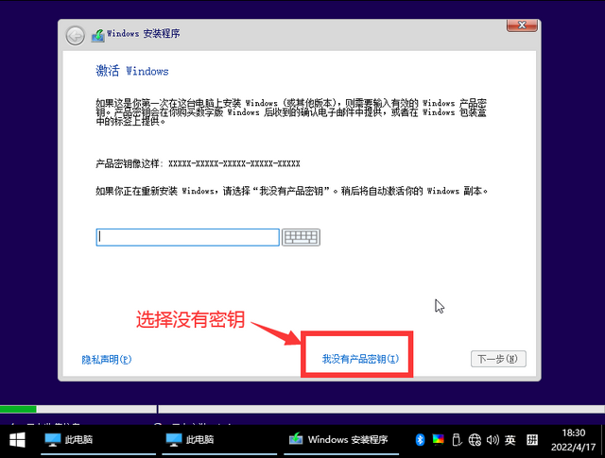The image size is (605, 458).
Task: Close the Windows setup dialog
Action: pyautogui.click(x=522, y=25)
